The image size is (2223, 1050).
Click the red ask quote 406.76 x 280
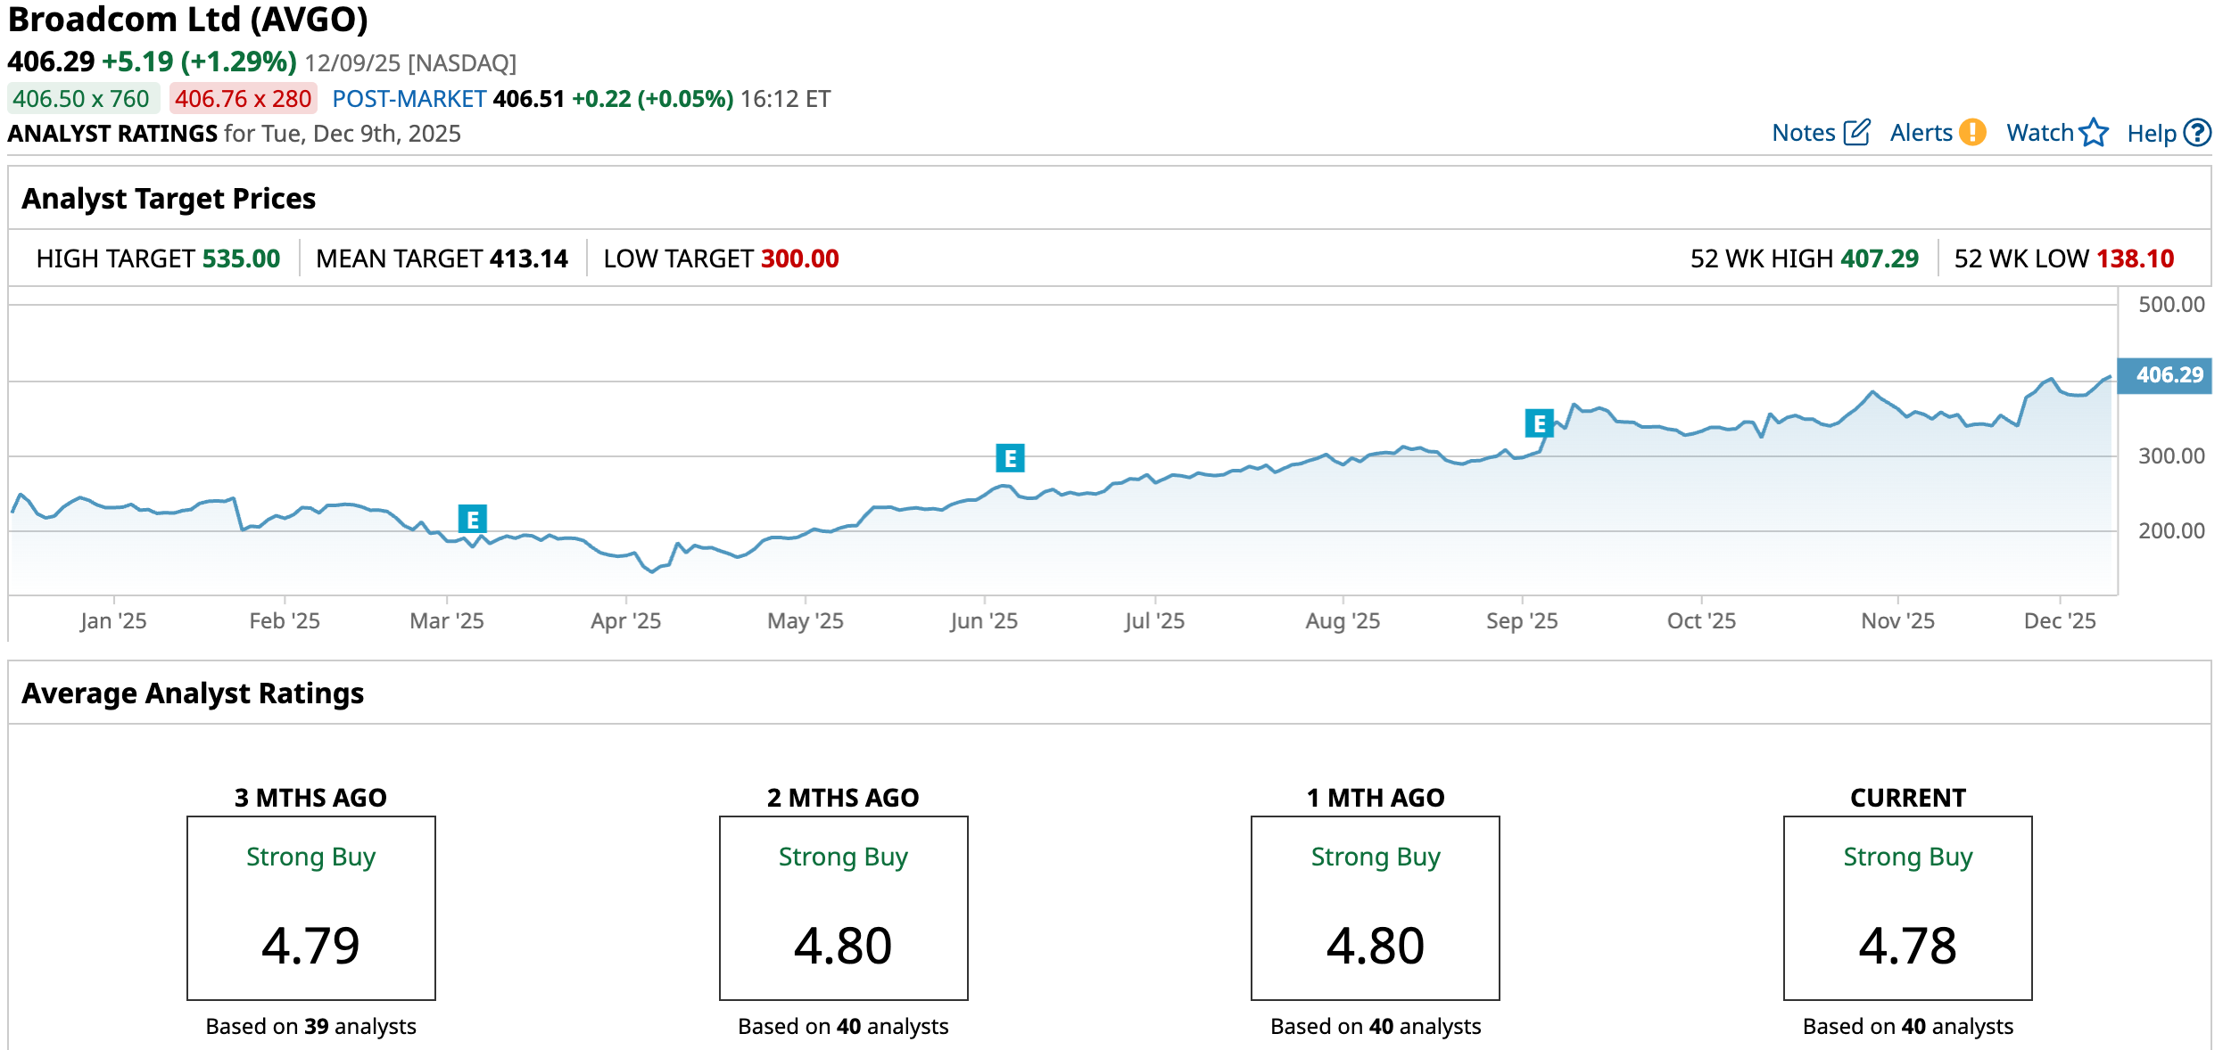pos(244,99)
